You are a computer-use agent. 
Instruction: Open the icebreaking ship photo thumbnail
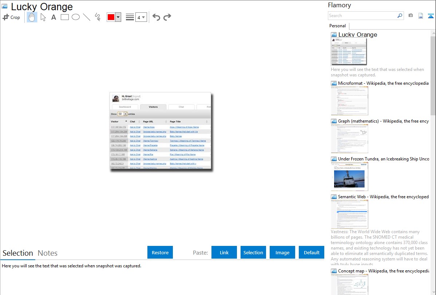coord(349,176)
